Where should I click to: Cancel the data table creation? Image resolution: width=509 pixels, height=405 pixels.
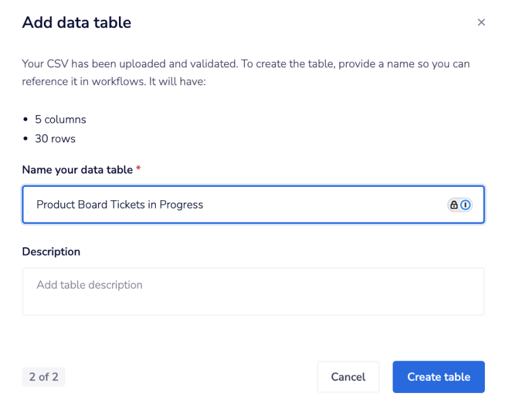(x=348, y=377)
